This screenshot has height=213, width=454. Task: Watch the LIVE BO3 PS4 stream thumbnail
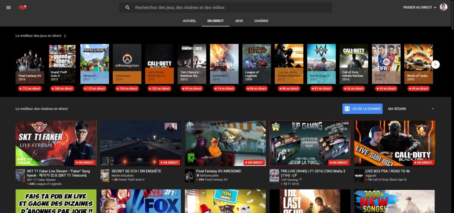pos(395,143)
